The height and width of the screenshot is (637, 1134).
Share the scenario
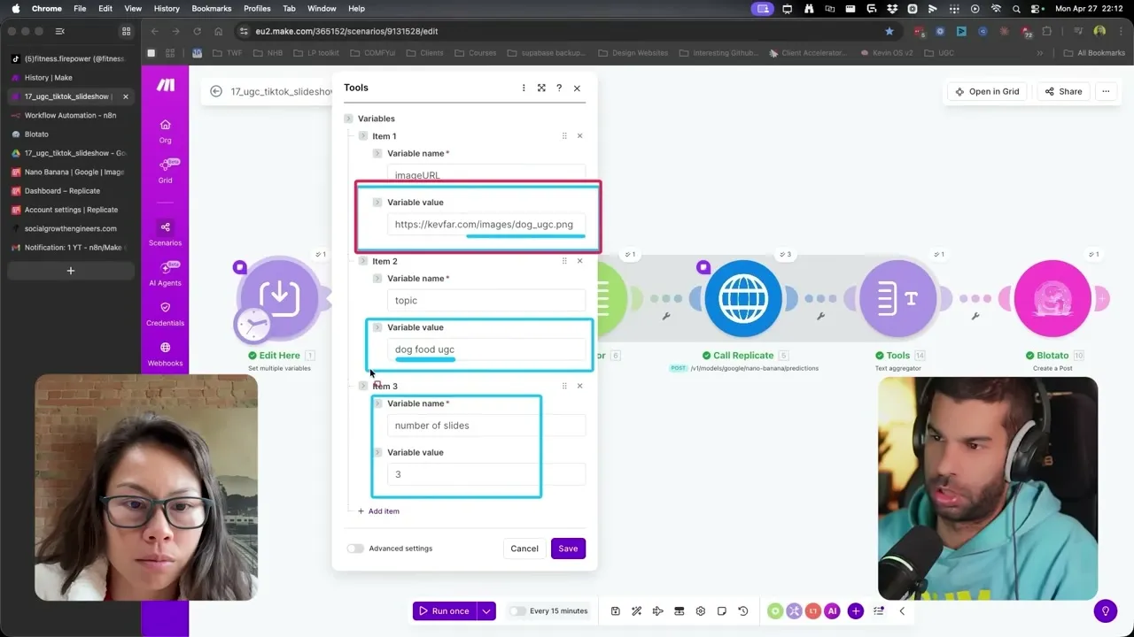click(x=1063, y=91)
